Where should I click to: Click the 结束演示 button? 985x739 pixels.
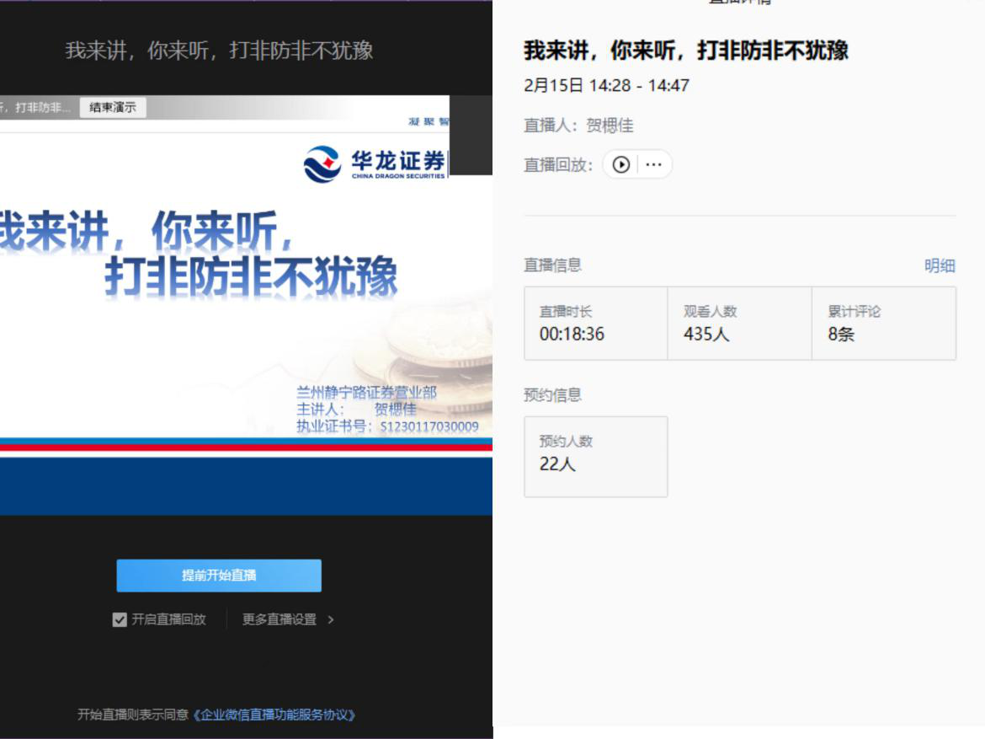[113, 107]
